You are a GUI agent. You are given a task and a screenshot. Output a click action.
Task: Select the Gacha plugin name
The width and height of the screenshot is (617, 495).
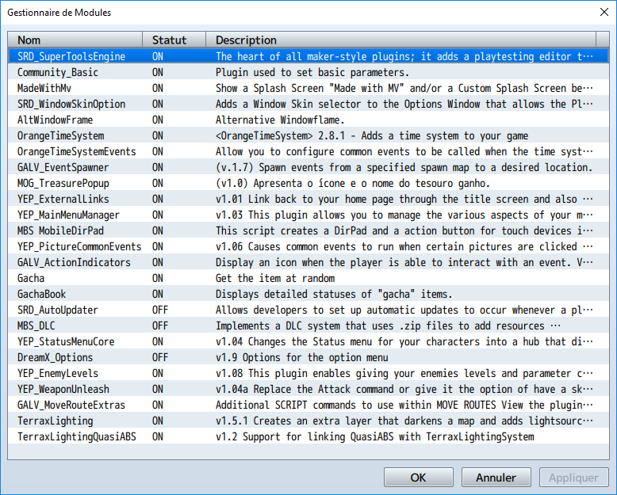(x=31, y=278)
